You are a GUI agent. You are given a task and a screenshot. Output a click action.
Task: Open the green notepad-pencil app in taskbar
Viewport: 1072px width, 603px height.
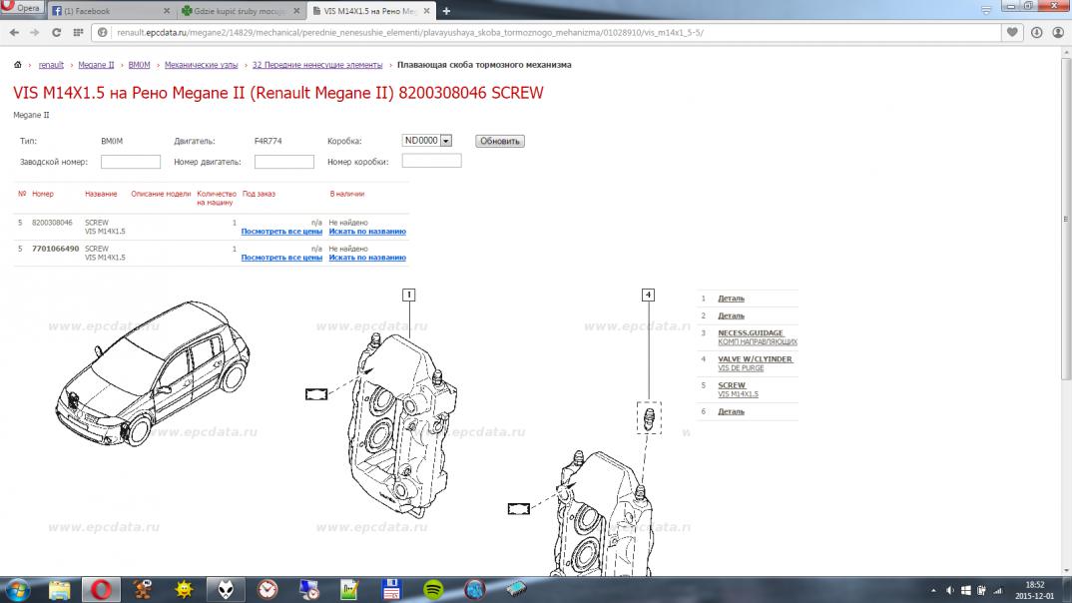coord(350,589)
